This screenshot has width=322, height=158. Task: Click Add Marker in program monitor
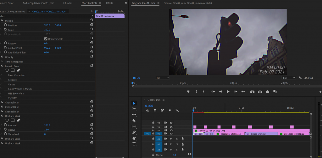188,92
